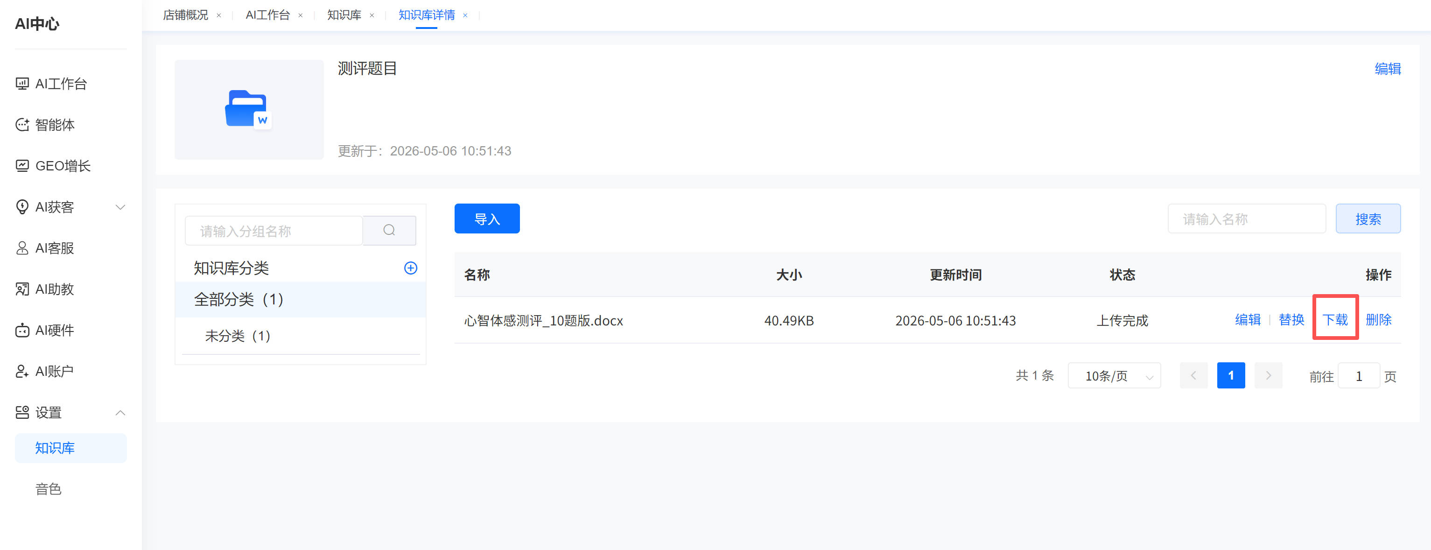Close the 知识库详情 tab

465,15
